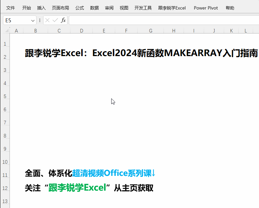The height and width of the screenshot is (208, 259).
Task: Click the MAKEARRAY入门指南 title text
Action: (211, 53)
